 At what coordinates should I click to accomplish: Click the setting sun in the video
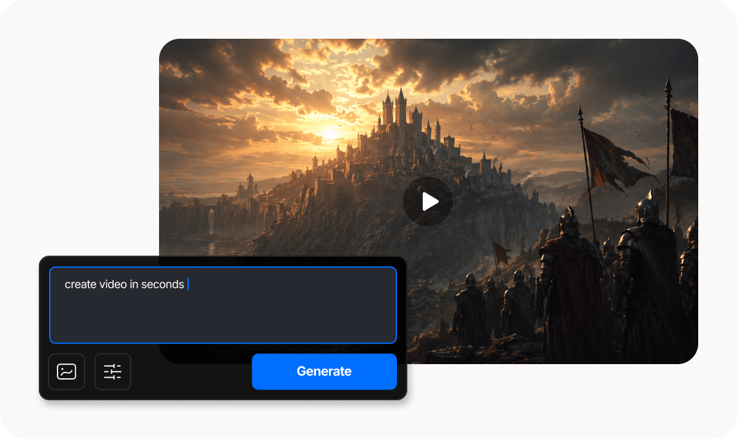(x=330, y=134)
